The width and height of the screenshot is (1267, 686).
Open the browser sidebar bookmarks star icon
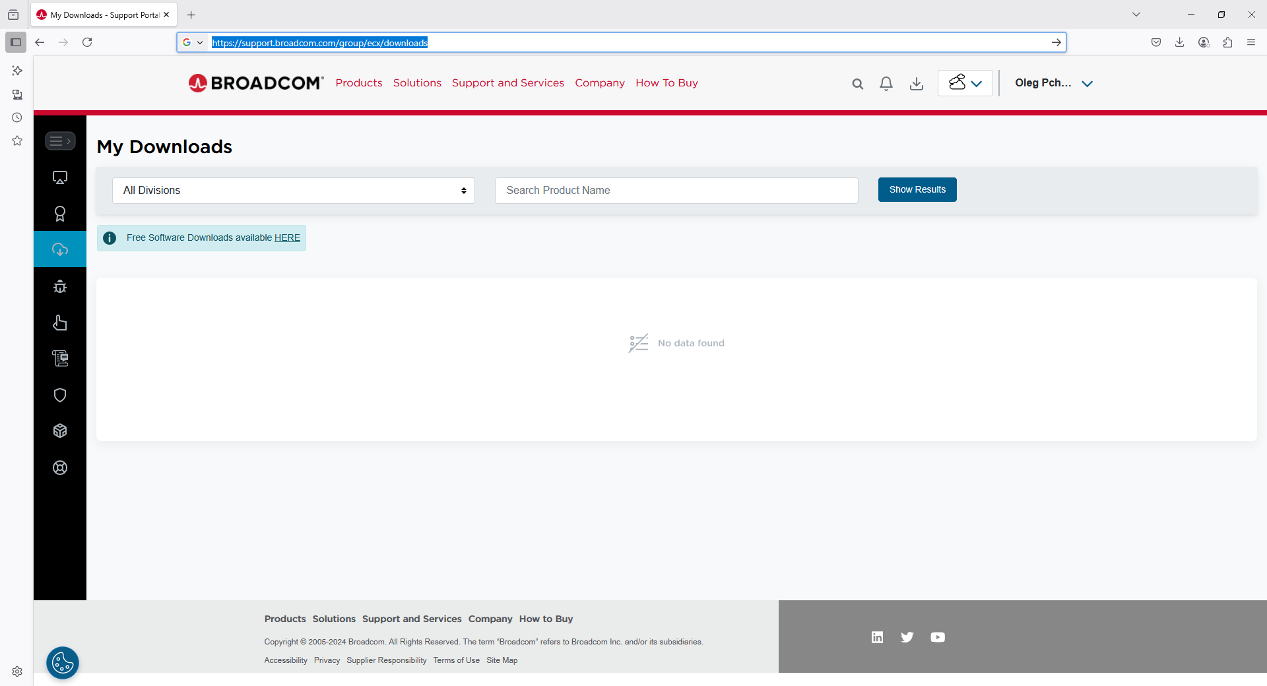pyautogui.click(x=17, y=140)
